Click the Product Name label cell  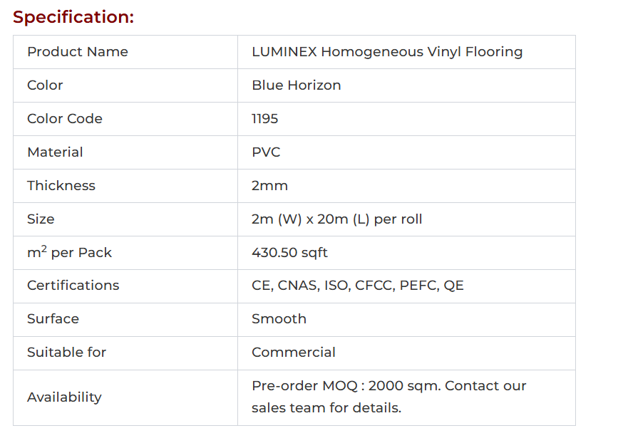(x=78, y=52)
